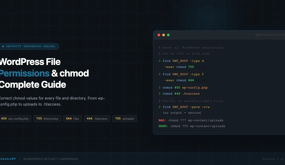Screen dimensions: 285x165
Task: Click the blue dot in Security Hardening badge
Action: (3, 46)
